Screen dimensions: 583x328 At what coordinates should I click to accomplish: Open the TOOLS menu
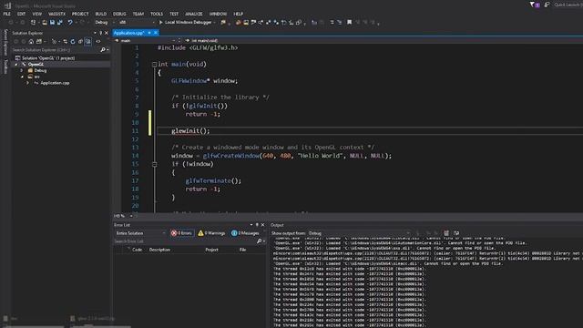tap(157, 14)
